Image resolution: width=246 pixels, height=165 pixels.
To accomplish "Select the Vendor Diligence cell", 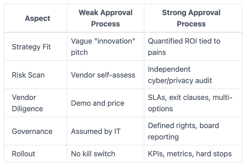I will tap(28, 103).
